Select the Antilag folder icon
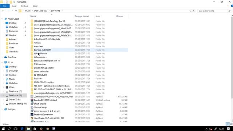This screenshot has width=233, height=131. pyautogui.click(x=32, y=43)
